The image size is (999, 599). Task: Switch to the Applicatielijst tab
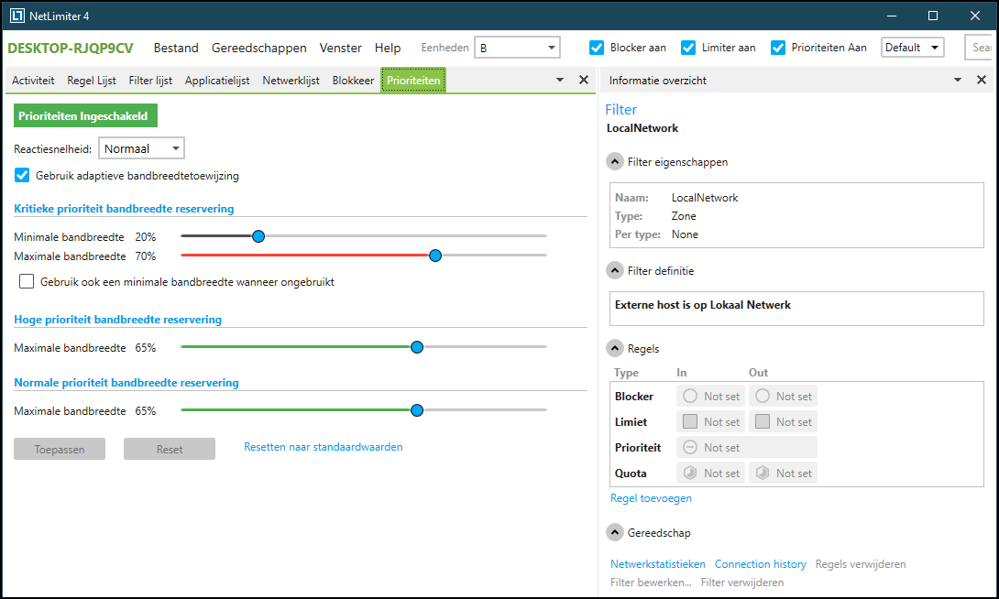(217, 81)
